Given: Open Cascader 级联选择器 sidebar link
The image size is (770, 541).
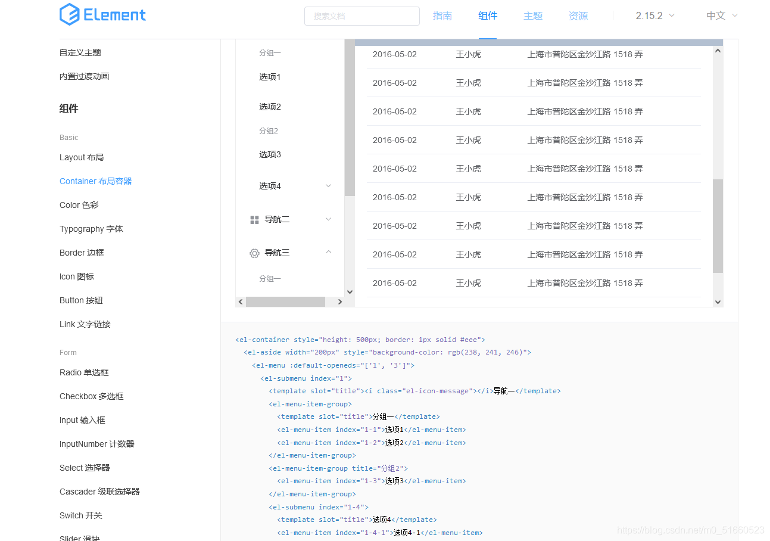Looking at the screenshot, I should [x=99, y=492].
